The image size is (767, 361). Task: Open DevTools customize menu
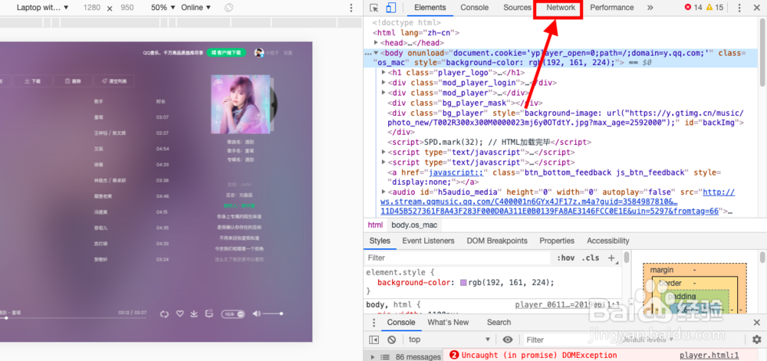pyautogui.click(x=739, y=8)
